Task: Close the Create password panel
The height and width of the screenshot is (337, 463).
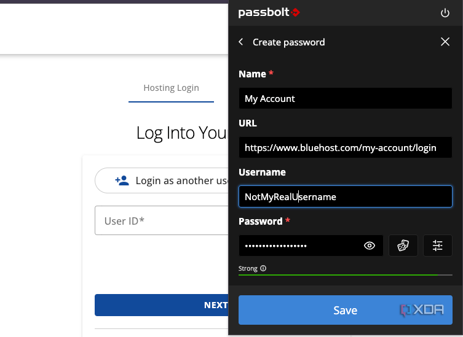Action: pos(445,42)
